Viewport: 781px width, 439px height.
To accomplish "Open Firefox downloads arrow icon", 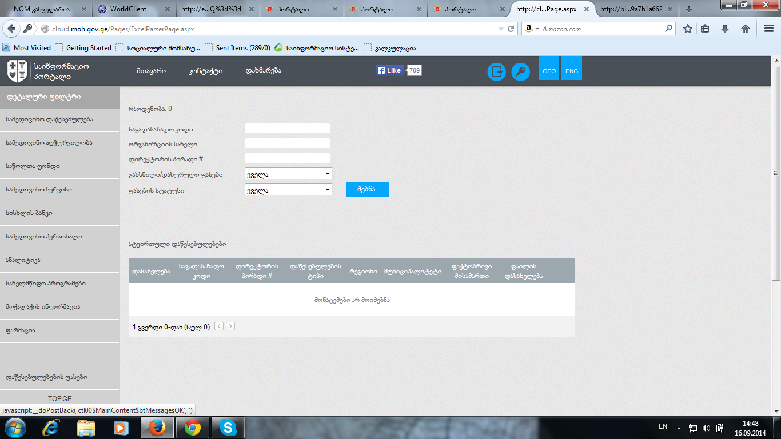I will click(725, 29).
